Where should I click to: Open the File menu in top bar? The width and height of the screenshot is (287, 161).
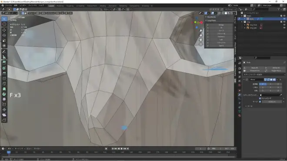click(8, 6)
